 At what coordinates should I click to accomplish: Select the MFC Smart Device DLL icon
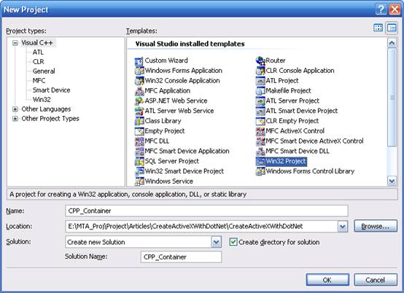click(260, 151)
